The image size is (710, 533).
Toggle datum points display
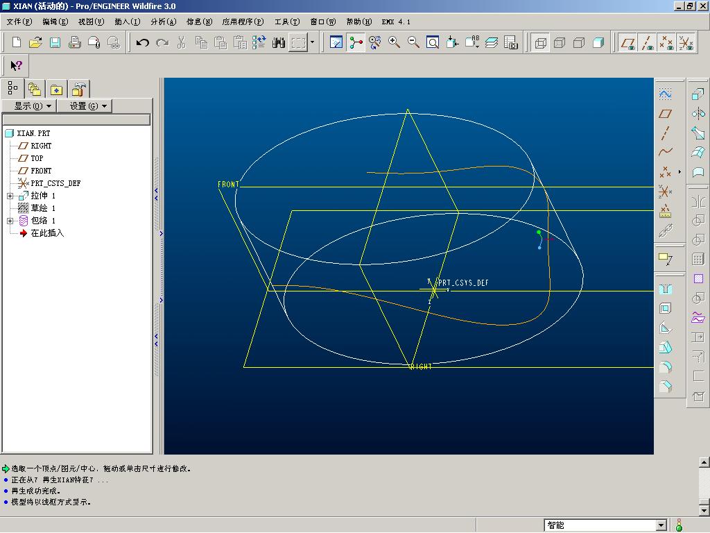click(x=666, y=42)
